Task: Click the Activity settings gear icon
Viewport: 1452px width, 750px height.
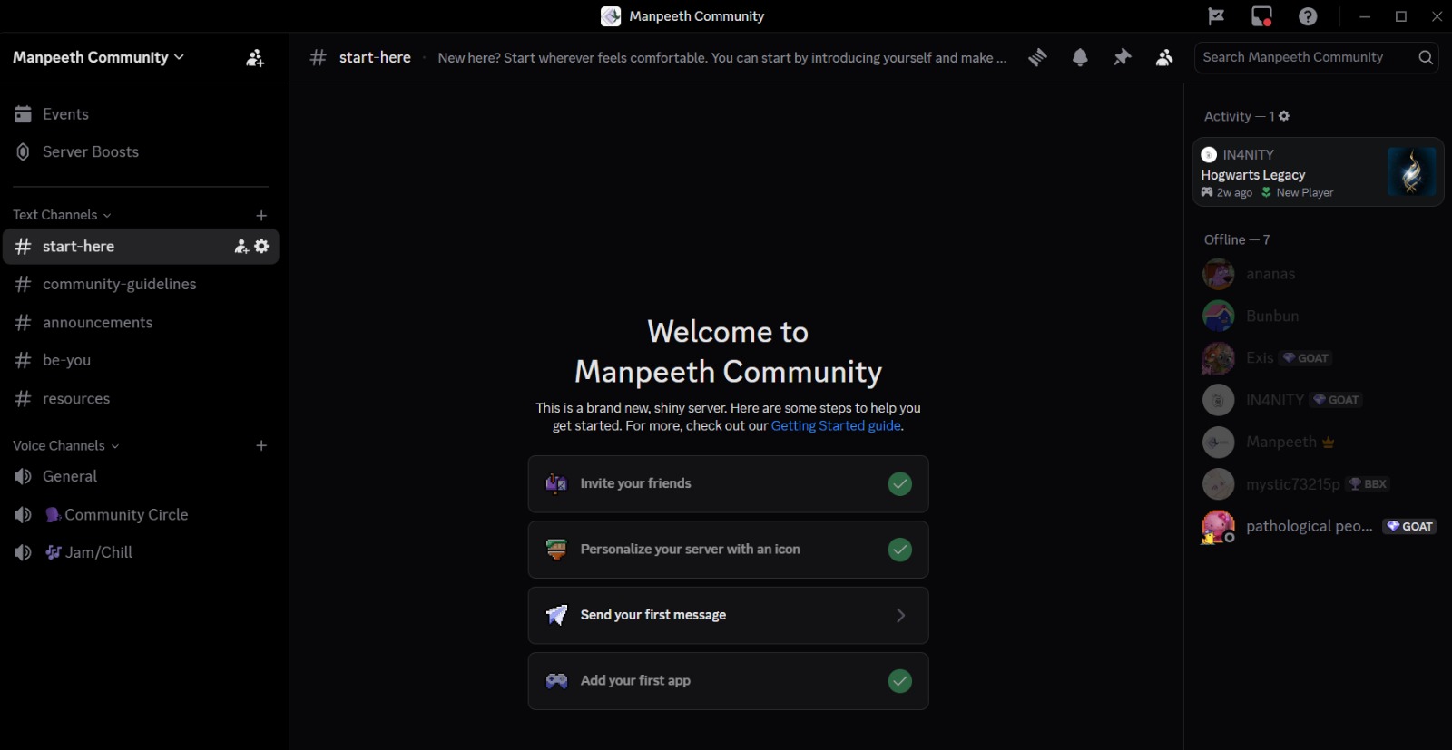Action: [1284, 116]
